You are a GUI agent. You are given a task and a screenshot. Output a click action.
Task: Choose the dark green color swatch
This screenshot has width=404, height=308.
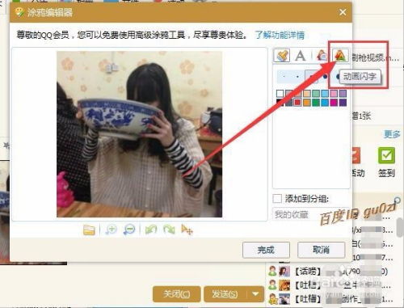pyautogui.click(x=316, y=103)
